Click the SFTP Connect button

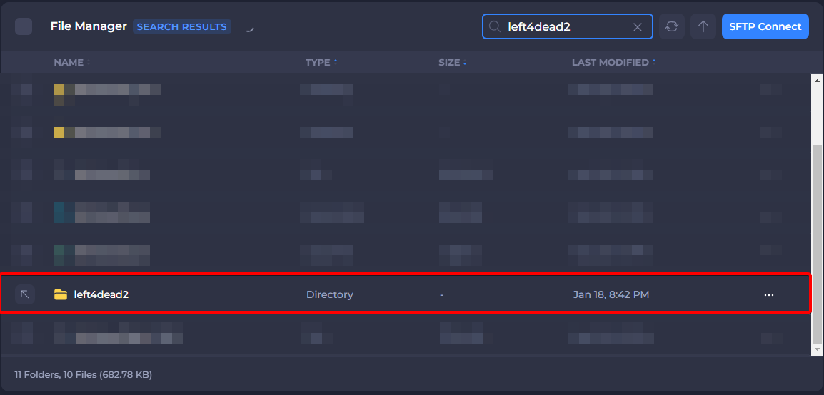click(x=765, y=26)
